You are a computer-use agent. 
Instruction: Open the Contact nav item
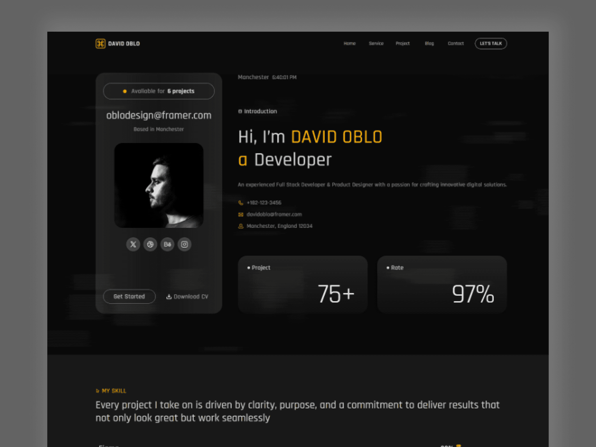[456, 44]
